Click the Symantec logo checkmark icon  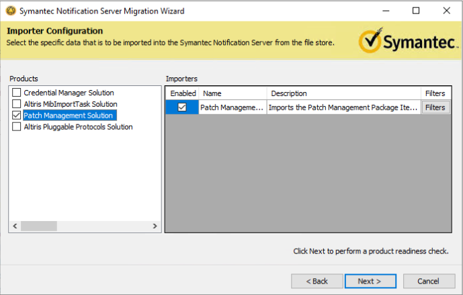coord(370,41)
